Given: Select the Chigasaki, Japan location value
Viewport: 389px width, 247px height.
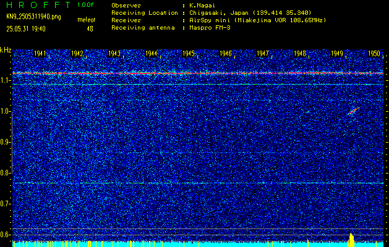Looking at the screenshot, I should click(x=250, y=12).
